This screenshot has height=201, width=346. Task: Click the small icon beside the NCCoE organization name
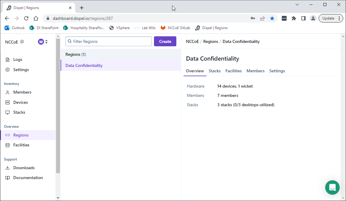tap(22, 42)
